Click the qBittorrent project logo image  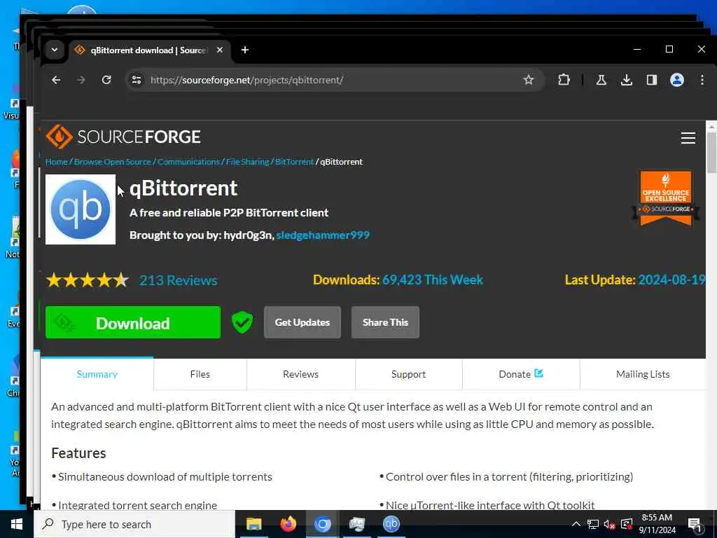pos(81,209)
